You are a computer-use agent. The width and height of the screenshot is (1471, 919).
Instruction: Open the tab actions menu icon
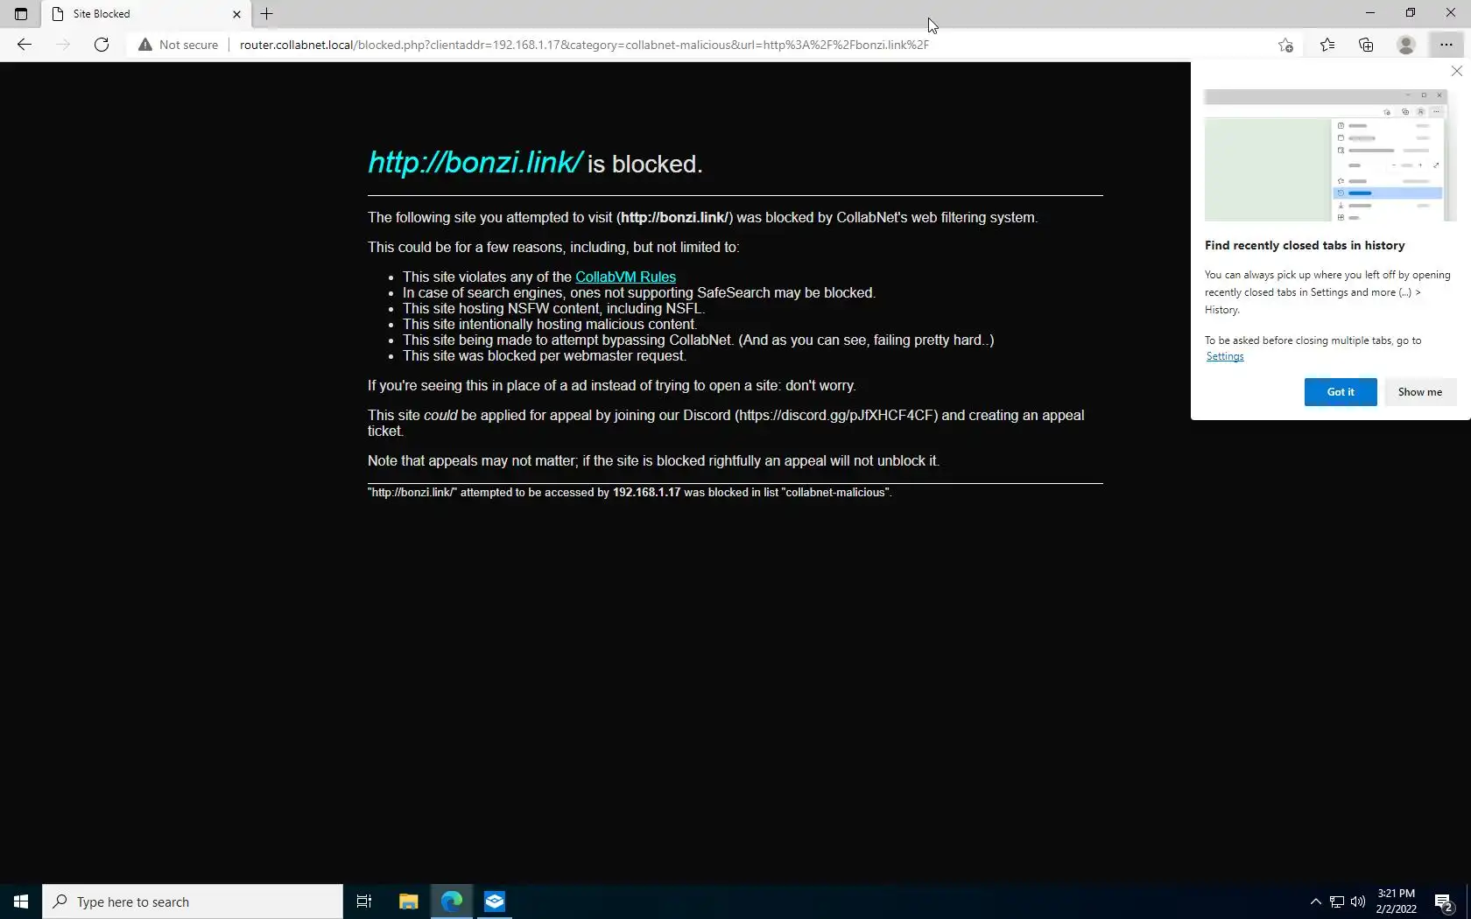21,14
